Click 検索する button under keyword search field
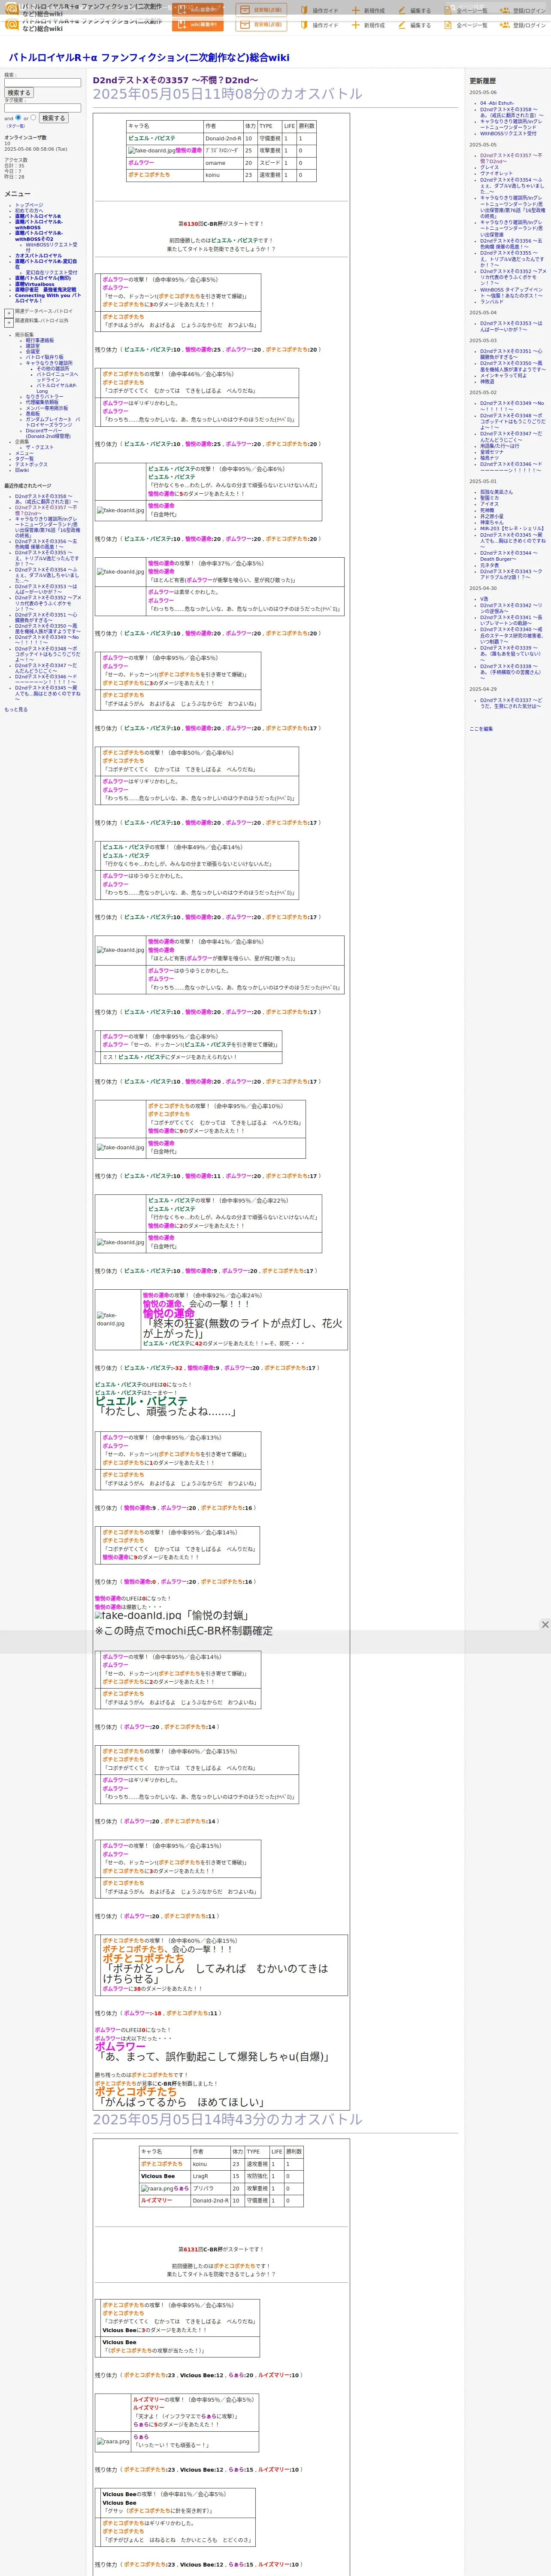 pyautogui.click(x=19, y=93)
